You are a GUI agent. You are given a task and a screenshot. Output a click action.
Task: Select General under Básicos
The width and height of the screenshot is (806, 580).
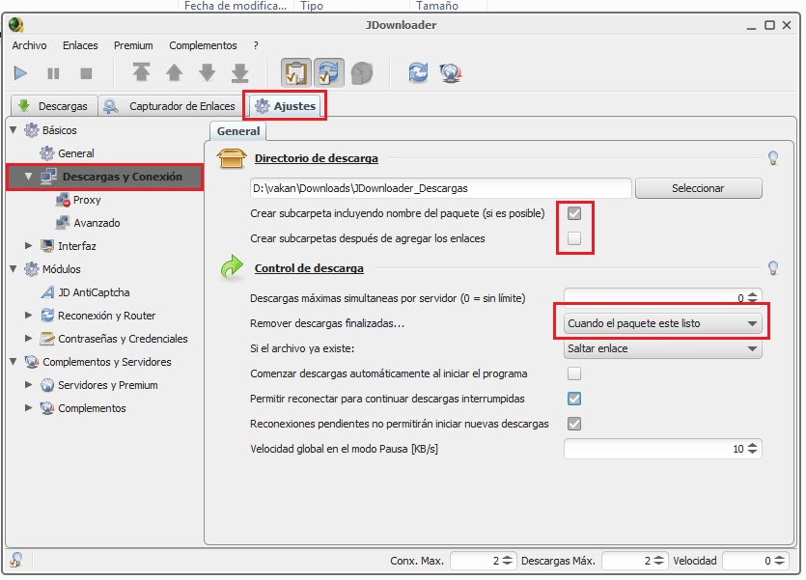[x=76, y=153]
